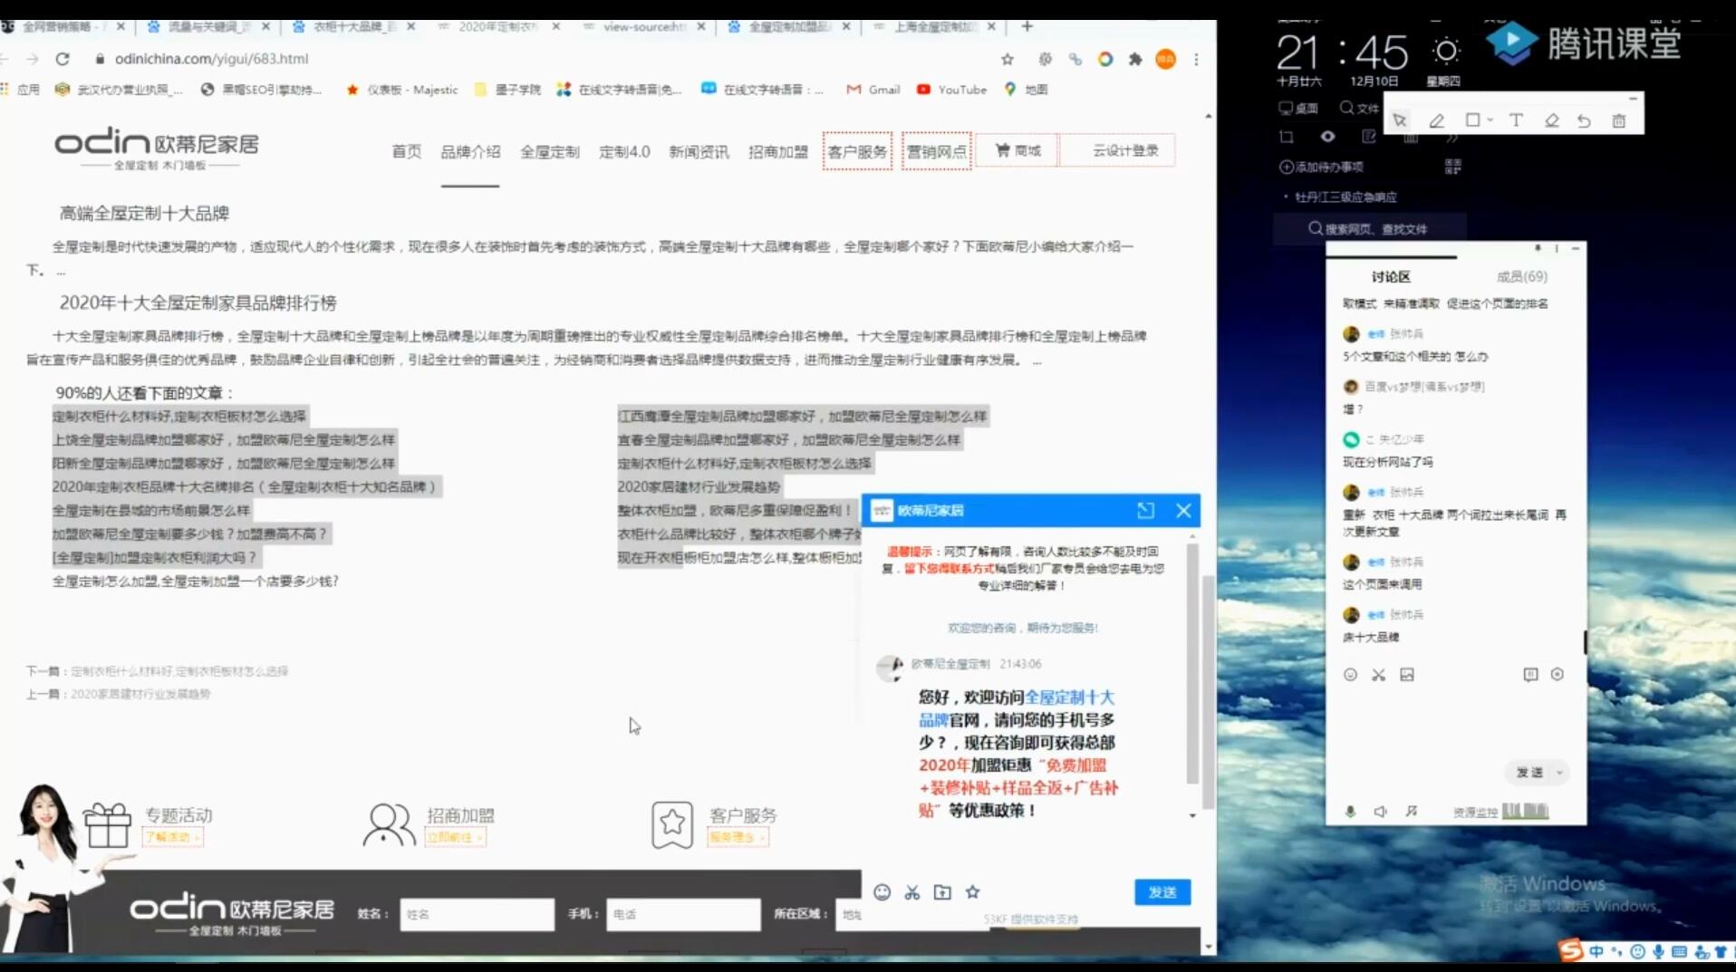
Task: Open the rectangle shape dropdown arrow
Action: click(x=1490, y=120)
